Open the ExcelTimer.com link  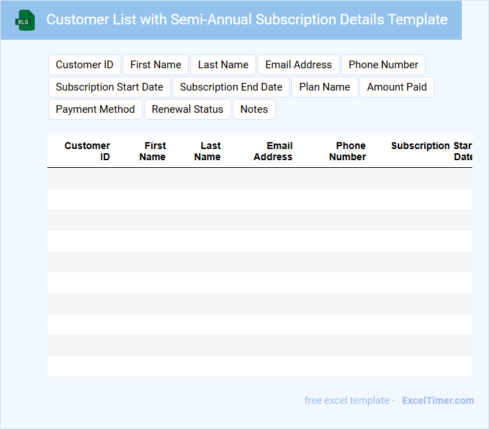437,400
